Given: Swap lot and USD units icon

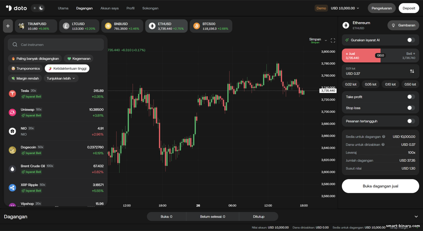Looking at the screenshot, I should pos(412,71).
